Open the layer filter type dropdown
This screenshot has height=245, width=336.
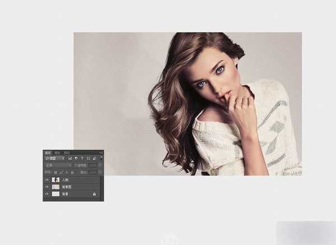[54, 158]
